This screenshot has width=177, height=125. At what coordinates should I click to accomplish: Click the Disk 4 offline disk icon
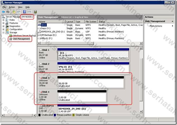(41, 92)
